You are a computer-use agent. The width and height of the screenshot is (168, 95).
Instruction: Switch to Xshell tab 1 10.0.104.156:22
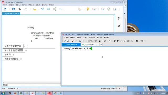pyautogui.click(x=71, y=45)
